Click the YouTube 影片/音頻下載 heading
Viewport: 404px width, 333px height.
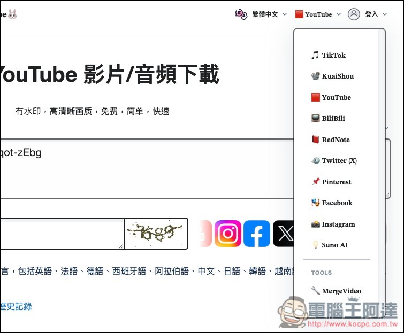point(110,75)
